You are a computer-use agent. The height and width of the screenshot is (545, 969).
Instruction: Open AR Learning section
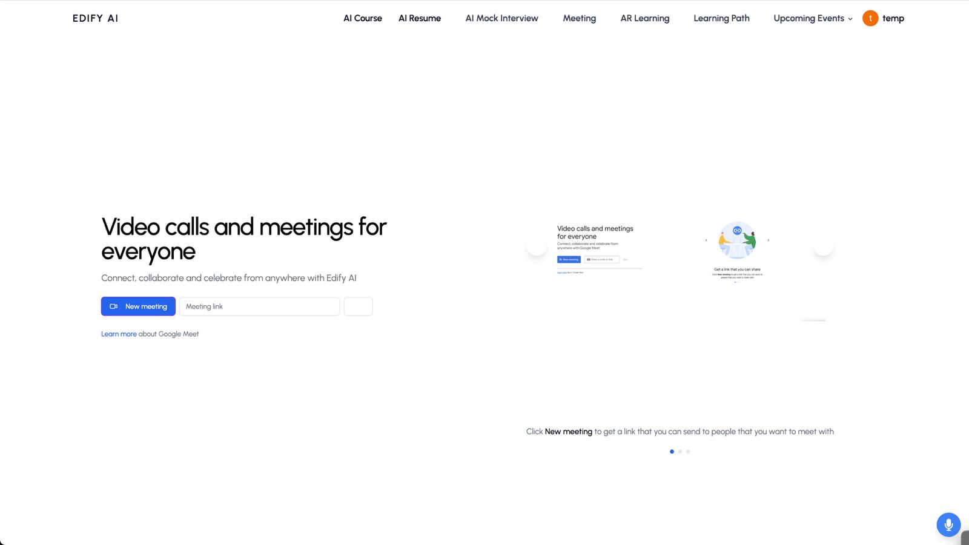coord(645,18)
